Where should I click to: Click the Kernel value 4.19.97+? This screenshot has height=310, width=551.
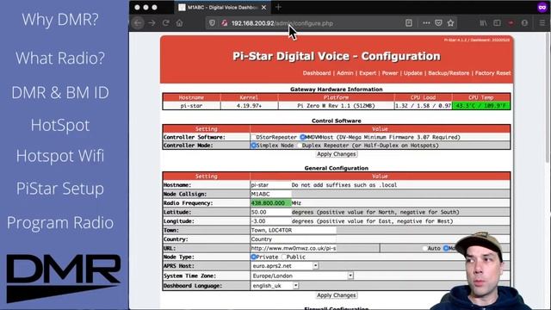pyautogui.click(x=249, y=106)
